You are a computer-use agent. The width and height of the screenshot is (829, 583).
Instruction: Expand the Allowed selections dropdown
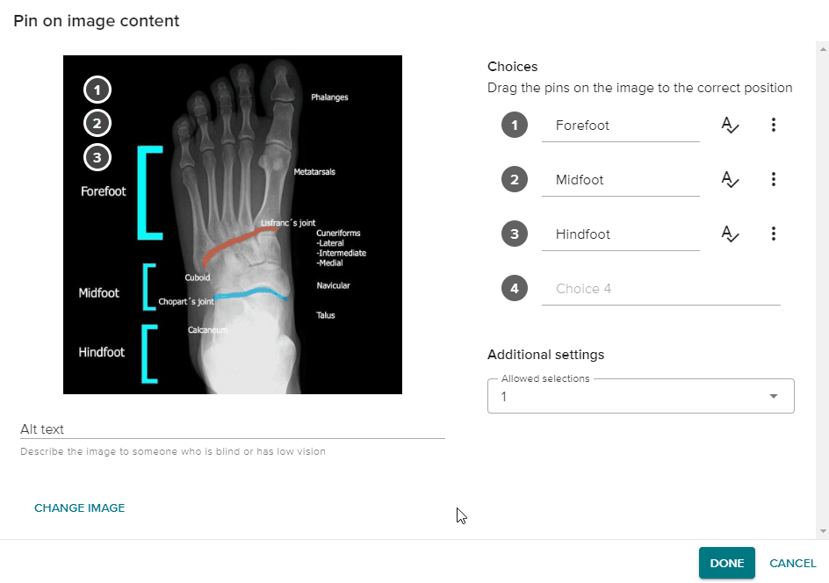pyautogui.click(x=641, y=396)
